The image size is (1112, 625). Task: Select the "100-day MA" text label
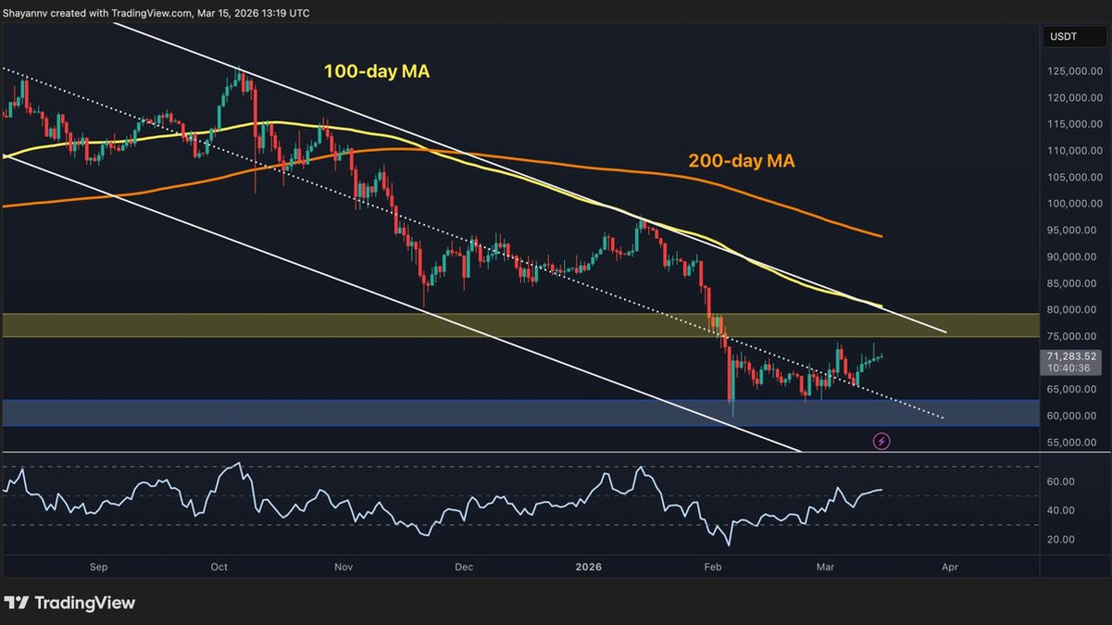376,71
